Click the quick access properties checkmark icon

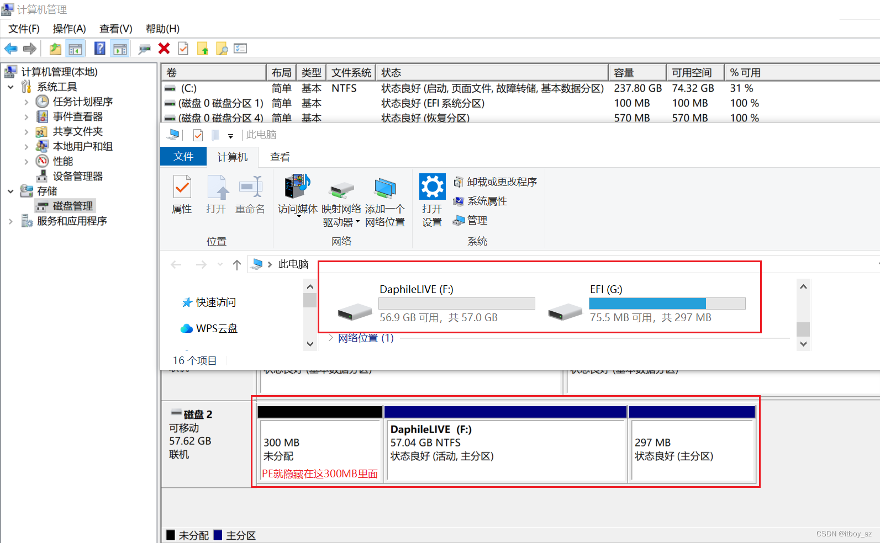click(198, 135)
